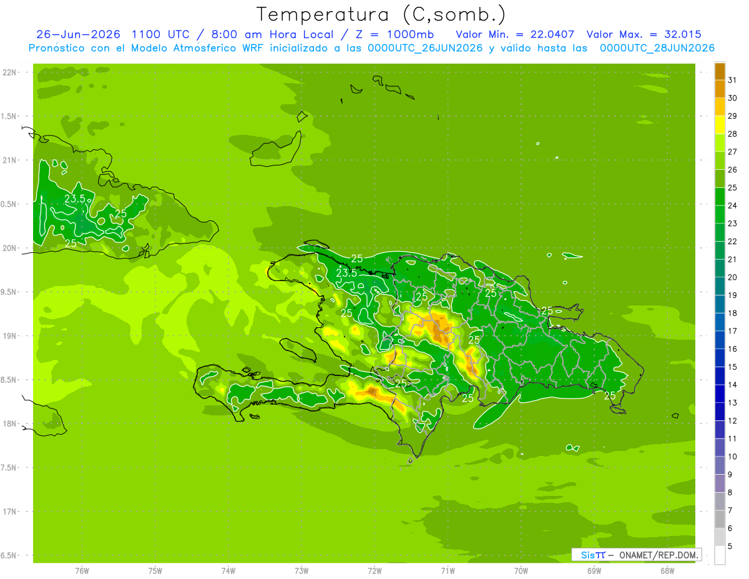Click the "19N" latitude axis label

tap(9, 336)
